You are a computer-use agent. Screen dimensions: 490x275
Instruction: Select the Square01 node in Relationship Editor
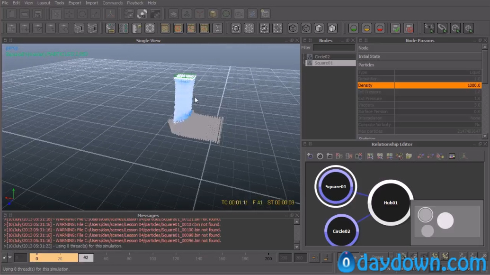point(336,186)
